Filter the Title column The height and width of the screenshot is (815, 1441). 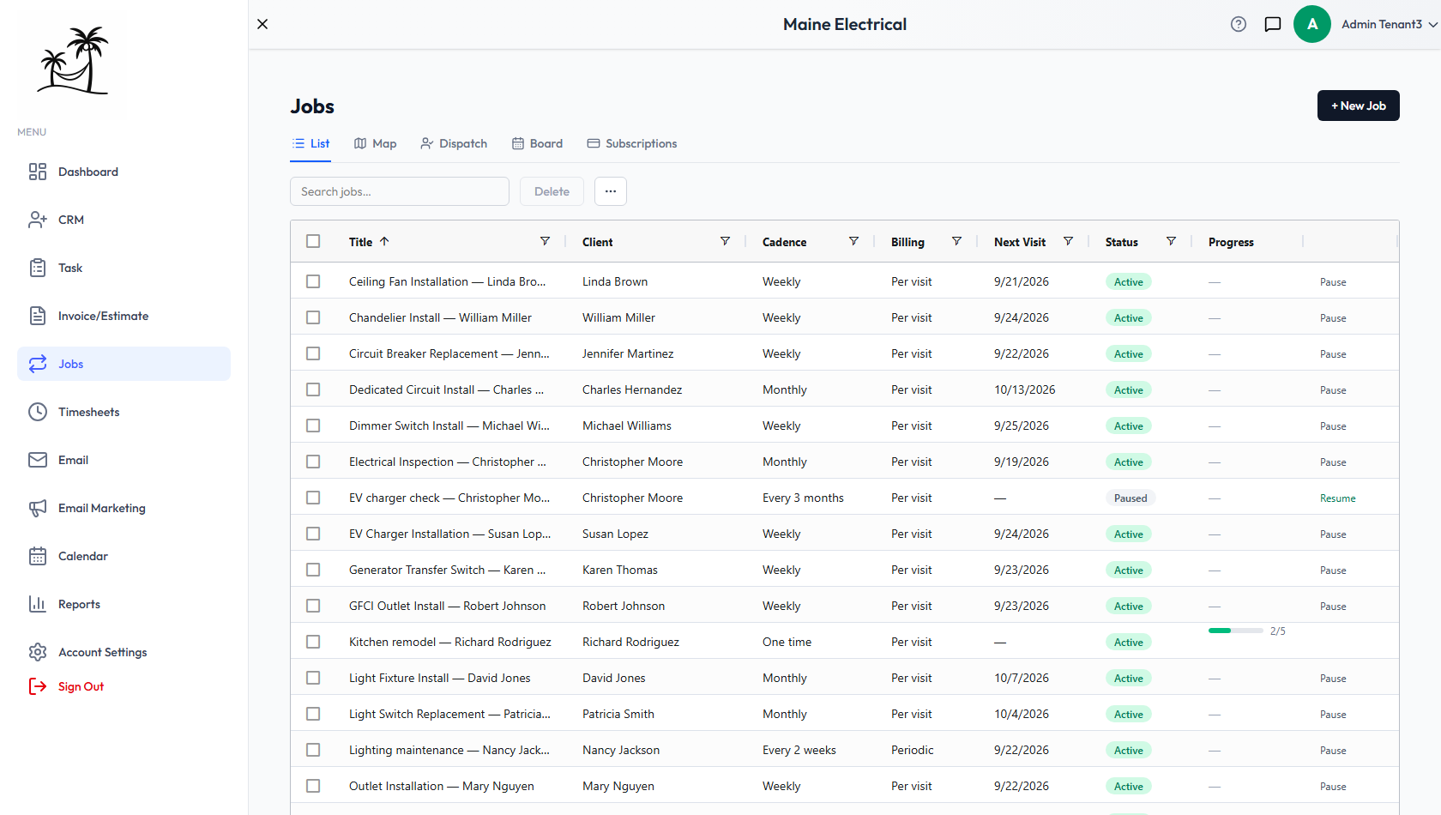[545, 241]
